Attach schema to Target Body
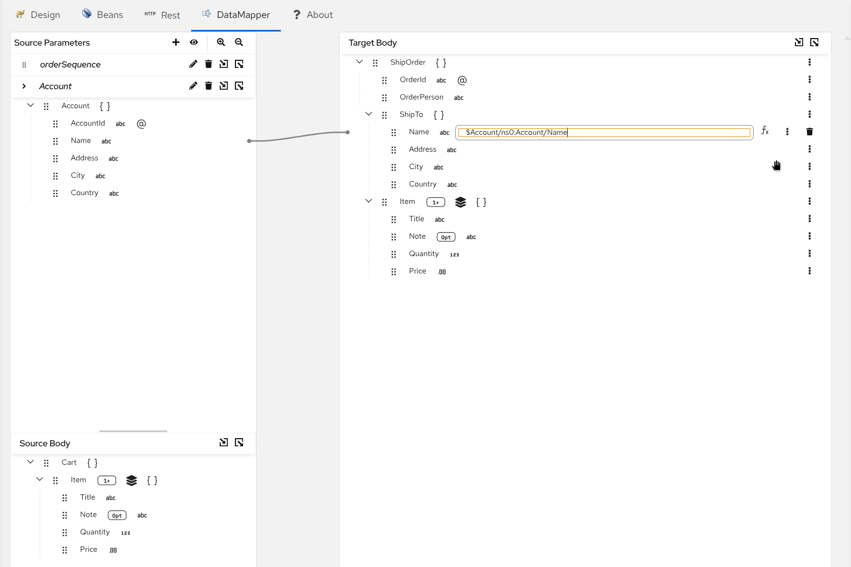Screen dimensions: 851x567 (x=799, y=42)
